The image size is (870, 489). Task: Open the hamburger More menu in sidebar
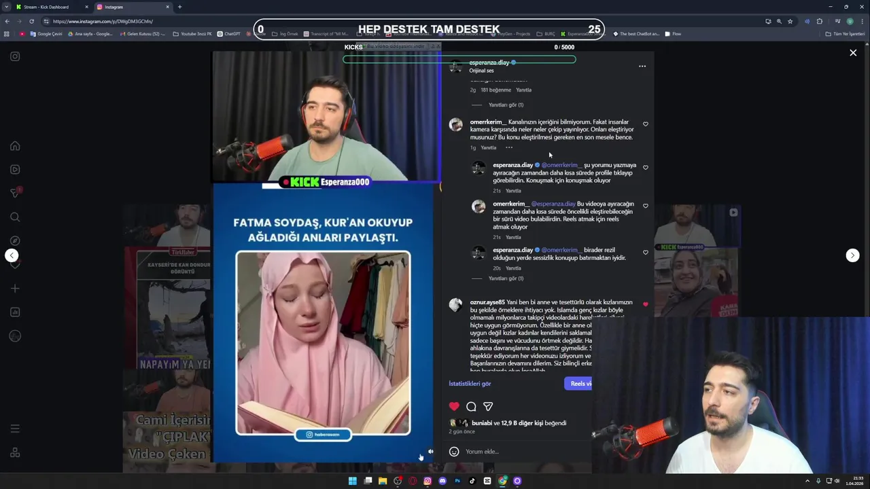click(15, 429)
